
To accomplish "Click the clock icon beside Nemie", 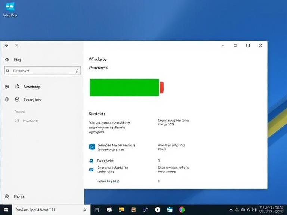I will coord(7,196).
